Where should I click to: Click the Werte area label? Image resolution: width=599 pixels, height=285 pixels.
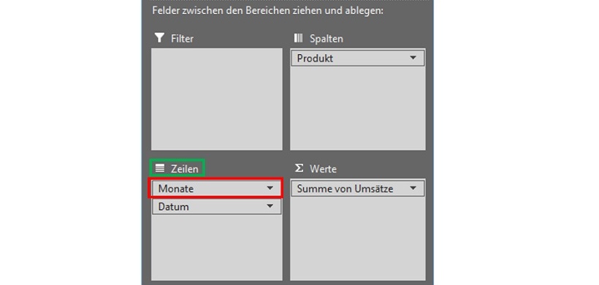point(323,169)
